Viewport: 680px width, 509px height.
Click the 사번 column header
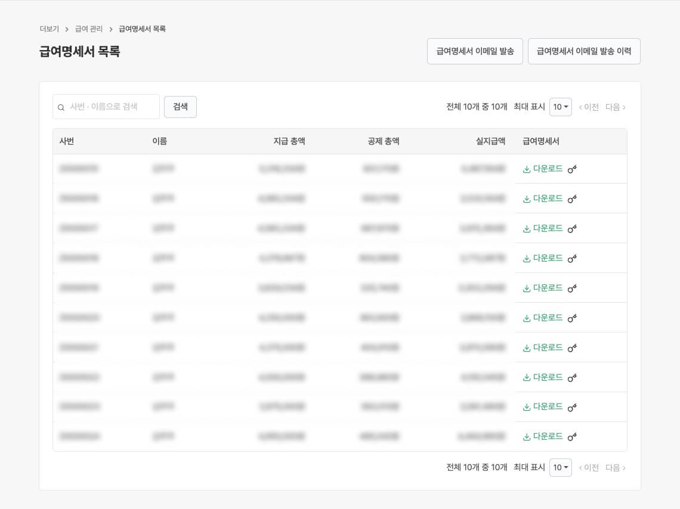pyautogui.click(x=66, y=141)
